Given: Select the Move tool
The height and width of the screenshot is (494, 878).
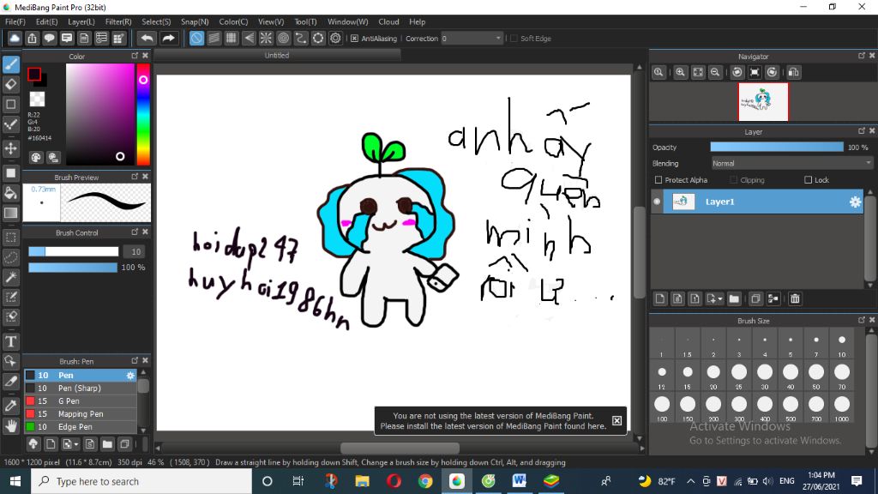Looking at the screenshot, I should 11,148.
